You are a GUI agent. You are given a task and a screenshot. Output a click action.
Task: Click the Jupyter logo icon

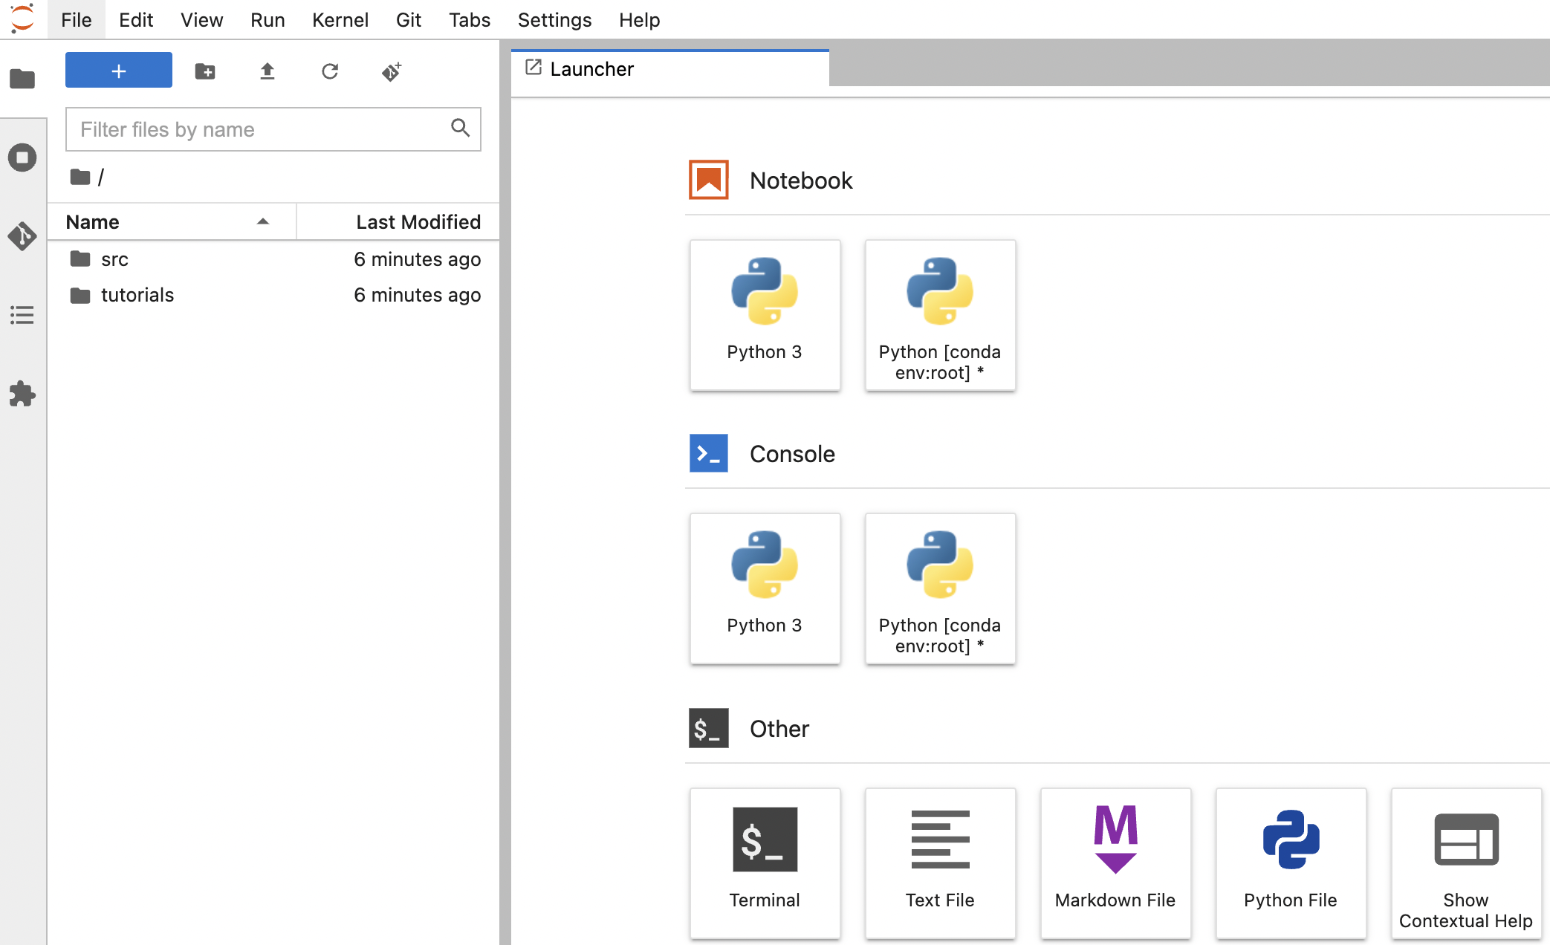point(23,18)
